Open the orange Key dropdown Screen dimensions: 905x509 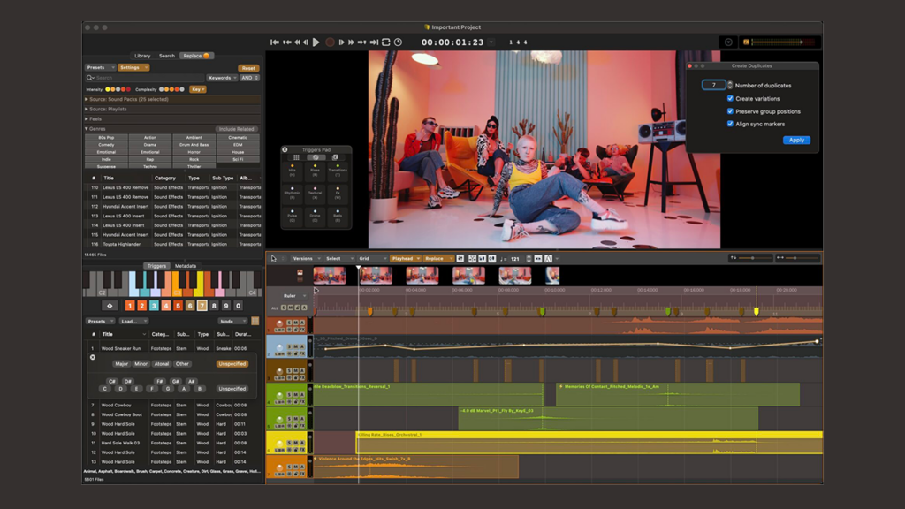[x=197, y=89]
